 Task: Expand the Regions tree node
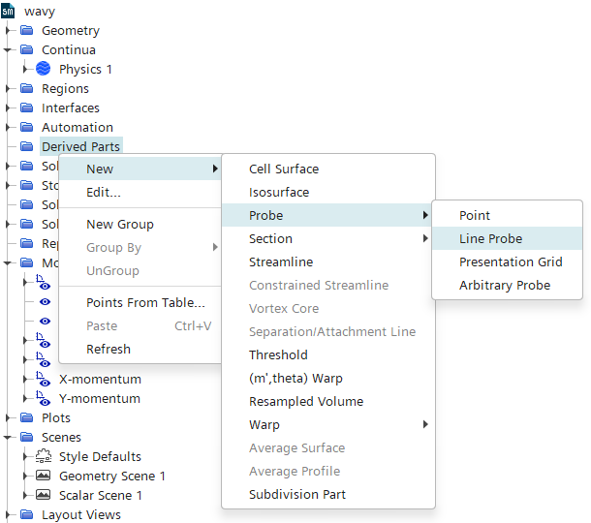(9, 88)
